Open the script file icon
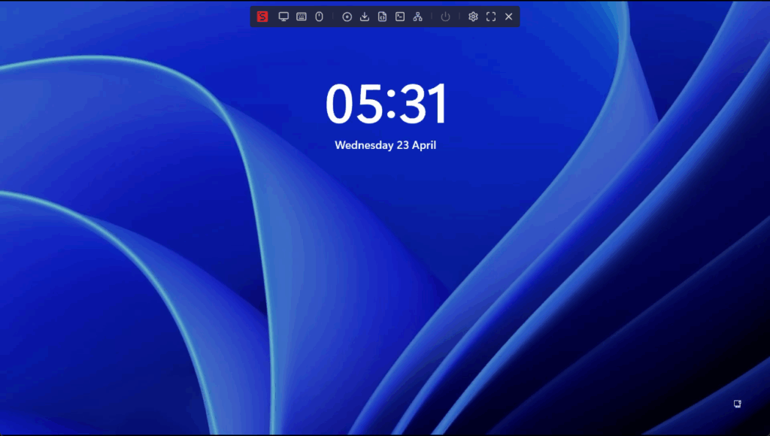 [382, 17]
